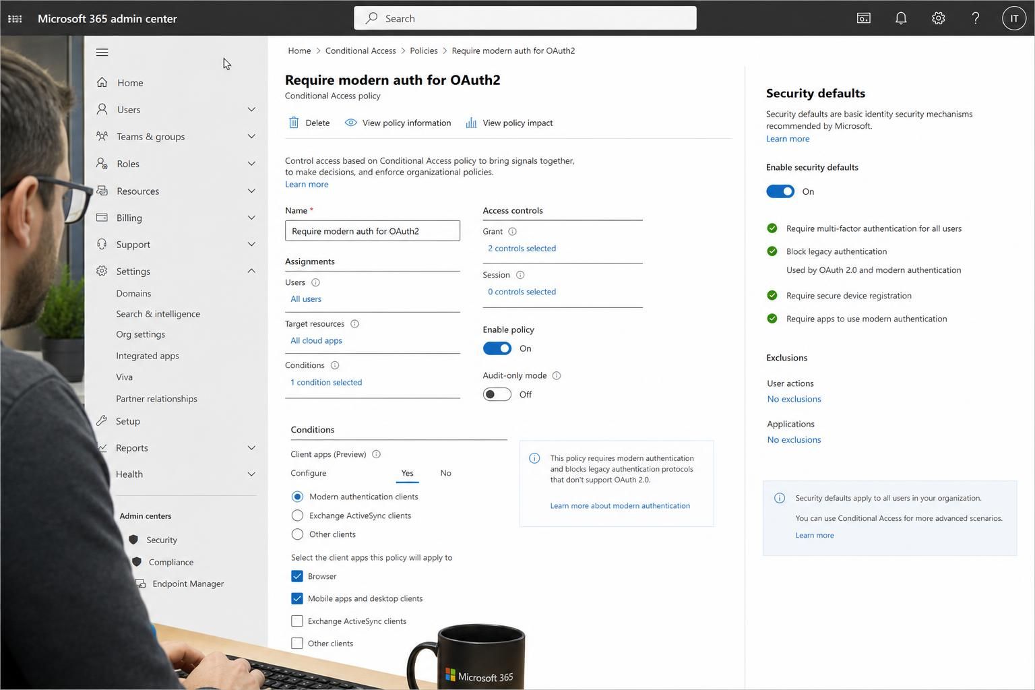The image size is (1035, 690).
Task: Uncheck Mobile apps and desktop clients
Action: pyautogui.click(x=297, y=598)
